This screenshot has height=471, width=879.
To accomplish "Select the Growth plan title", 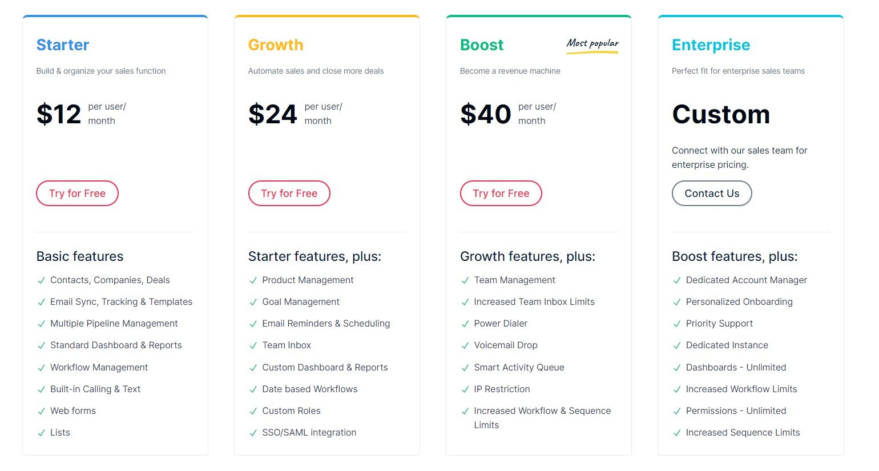I will click(276, 45).
